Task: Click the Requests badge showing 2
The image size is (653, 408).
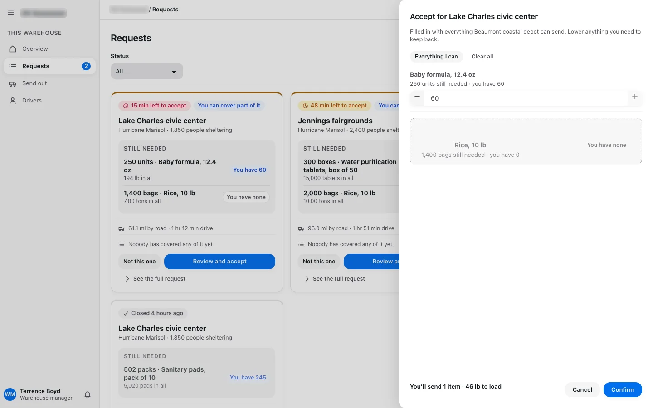Action: click(86, 66)
